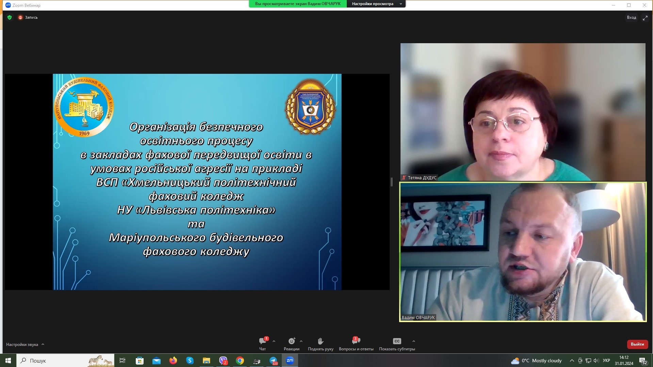Launch Firefox from the taskbar

click(173, 361)
